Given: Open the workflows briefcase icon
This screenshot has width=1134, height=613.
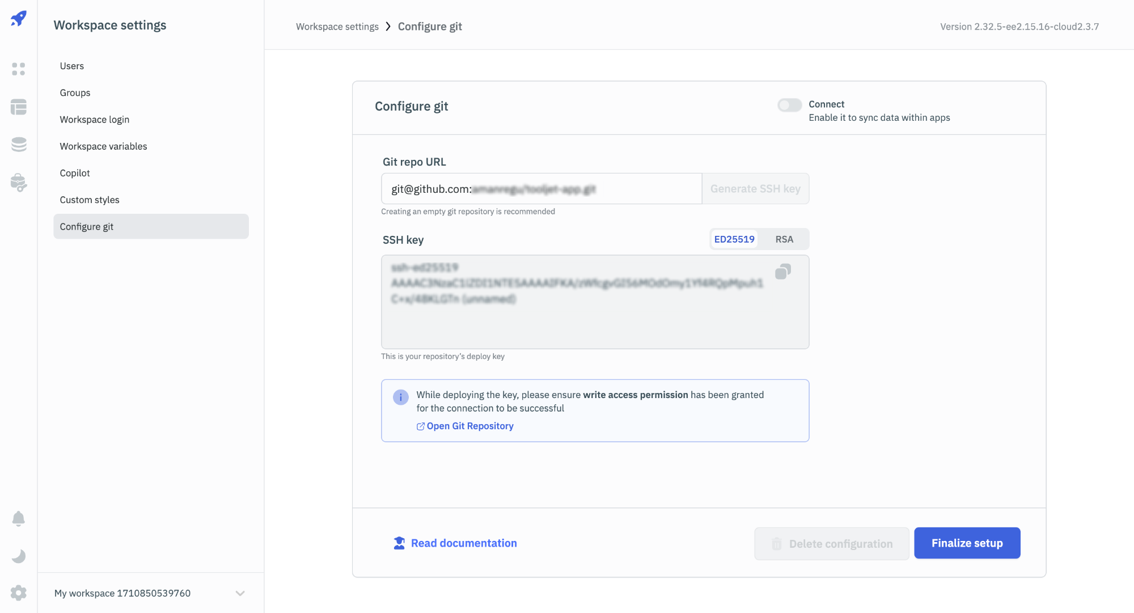Looking at the screenshot, I should [19, 183].
